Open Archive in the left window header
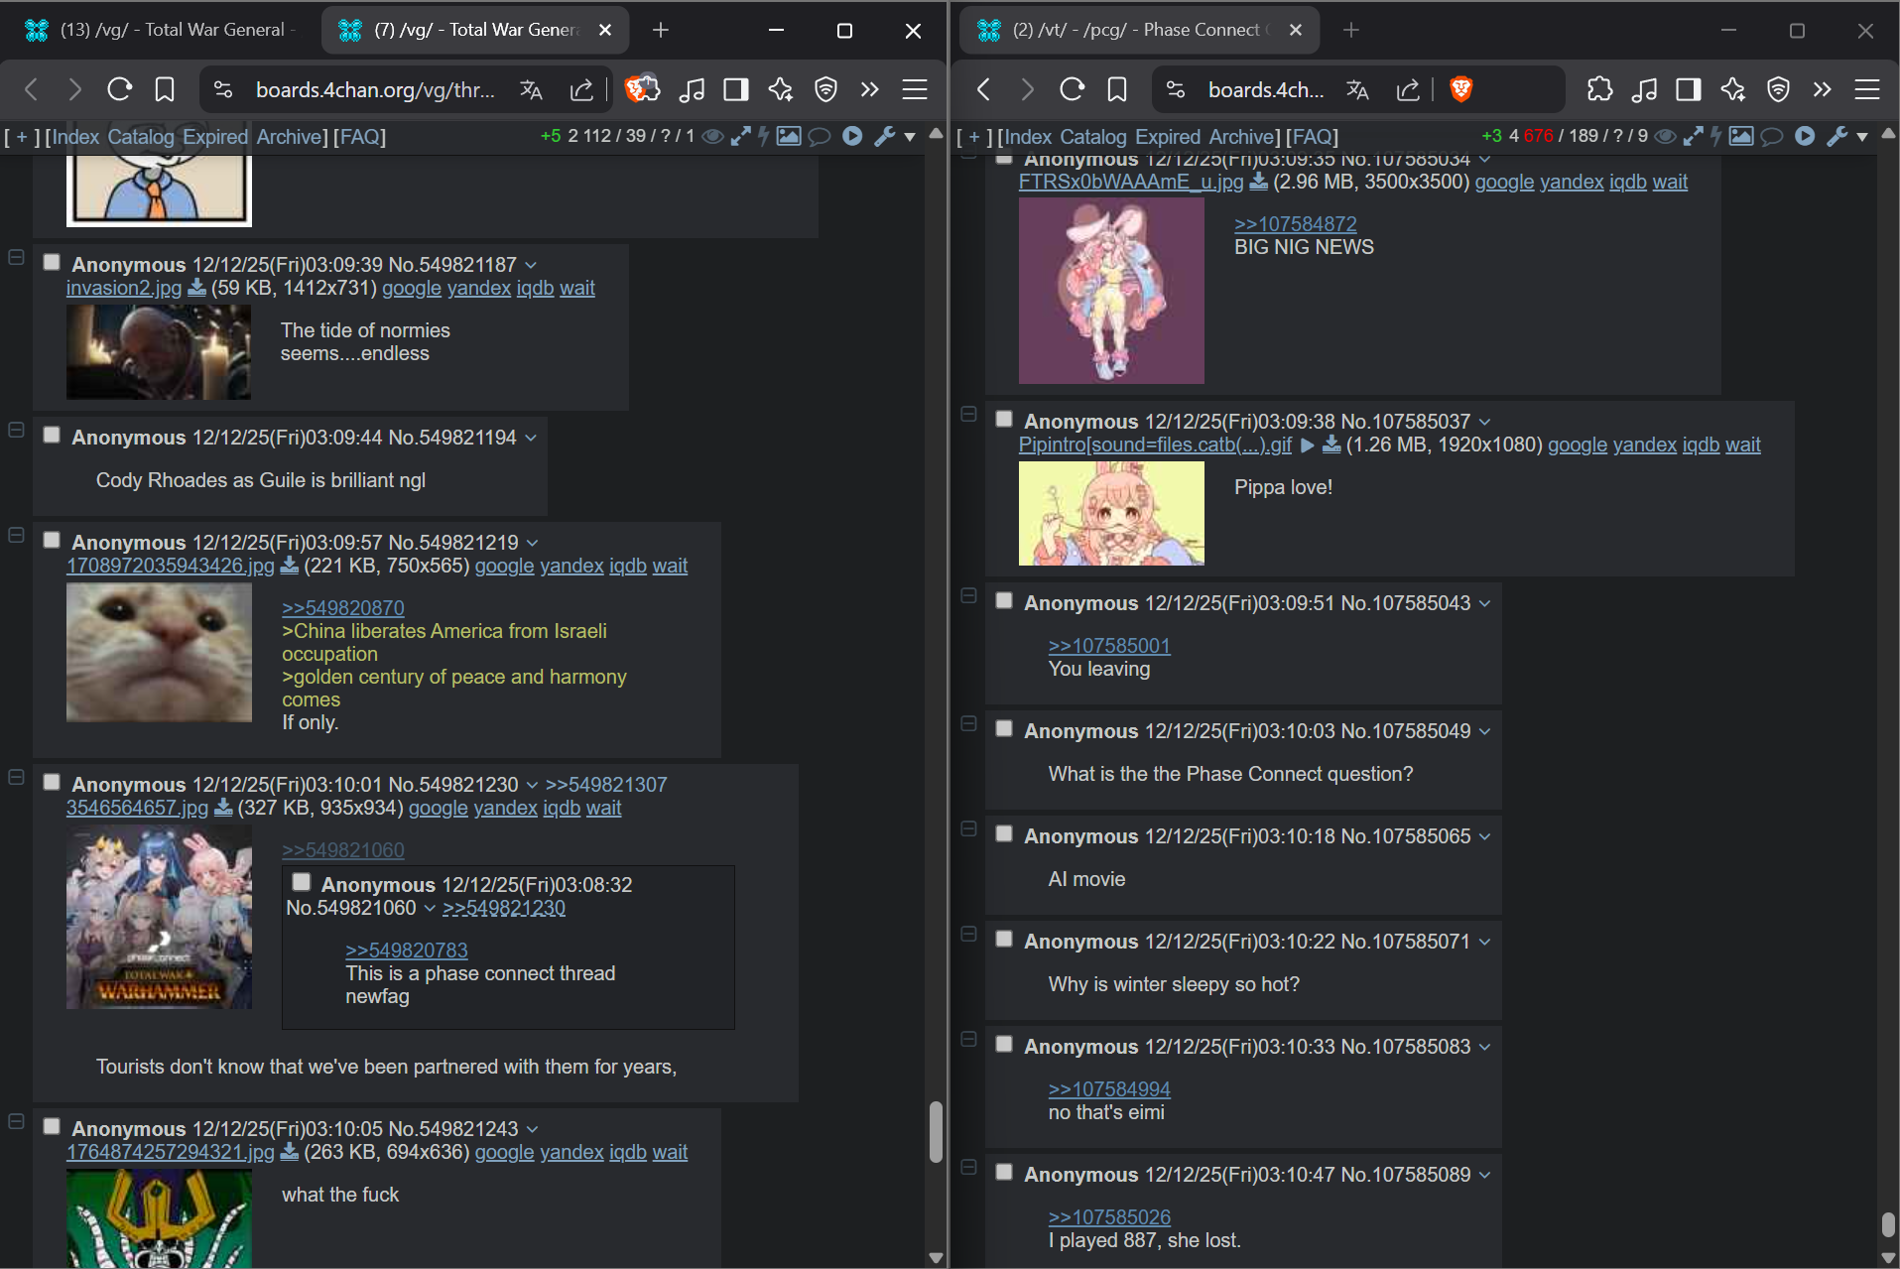The image size is (1900, 1269). coord(289,137)
